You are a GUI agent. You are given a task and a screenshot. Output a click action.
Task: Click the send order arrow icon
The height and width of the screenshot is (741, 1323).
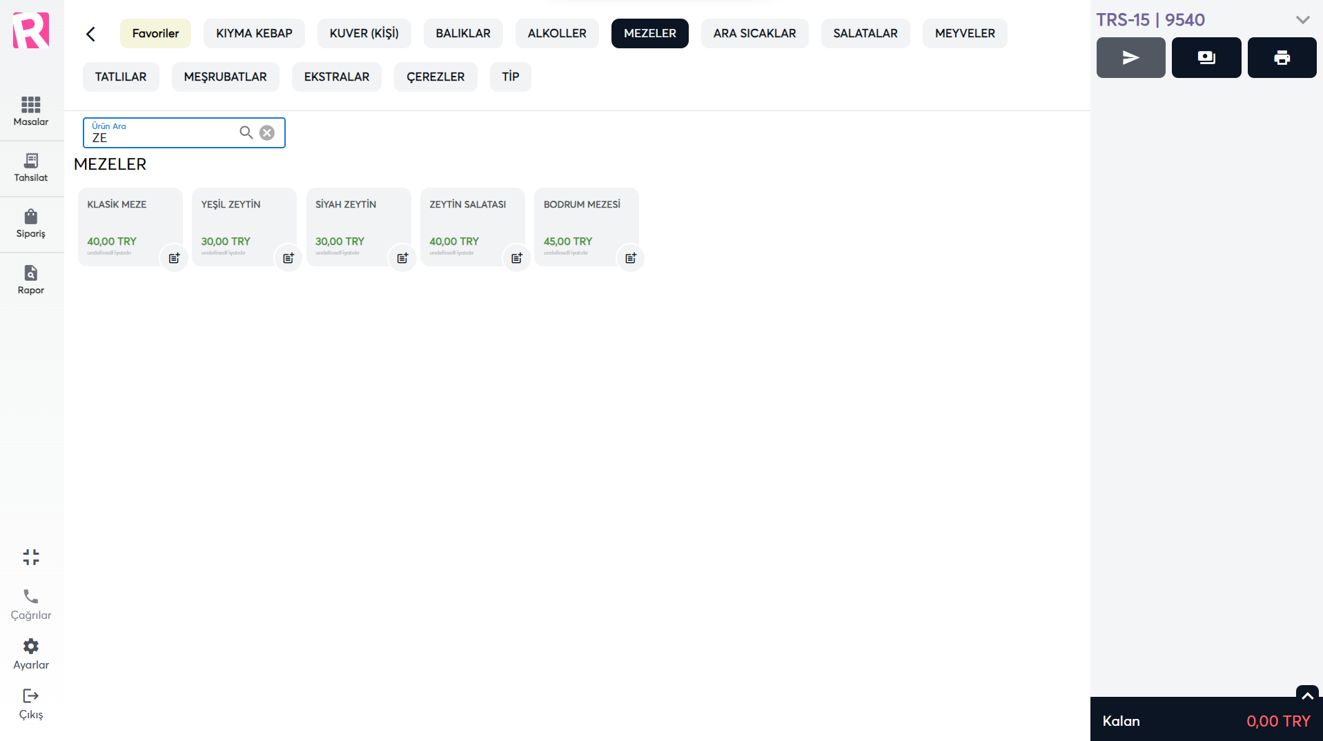click(x=1130, y=58)
